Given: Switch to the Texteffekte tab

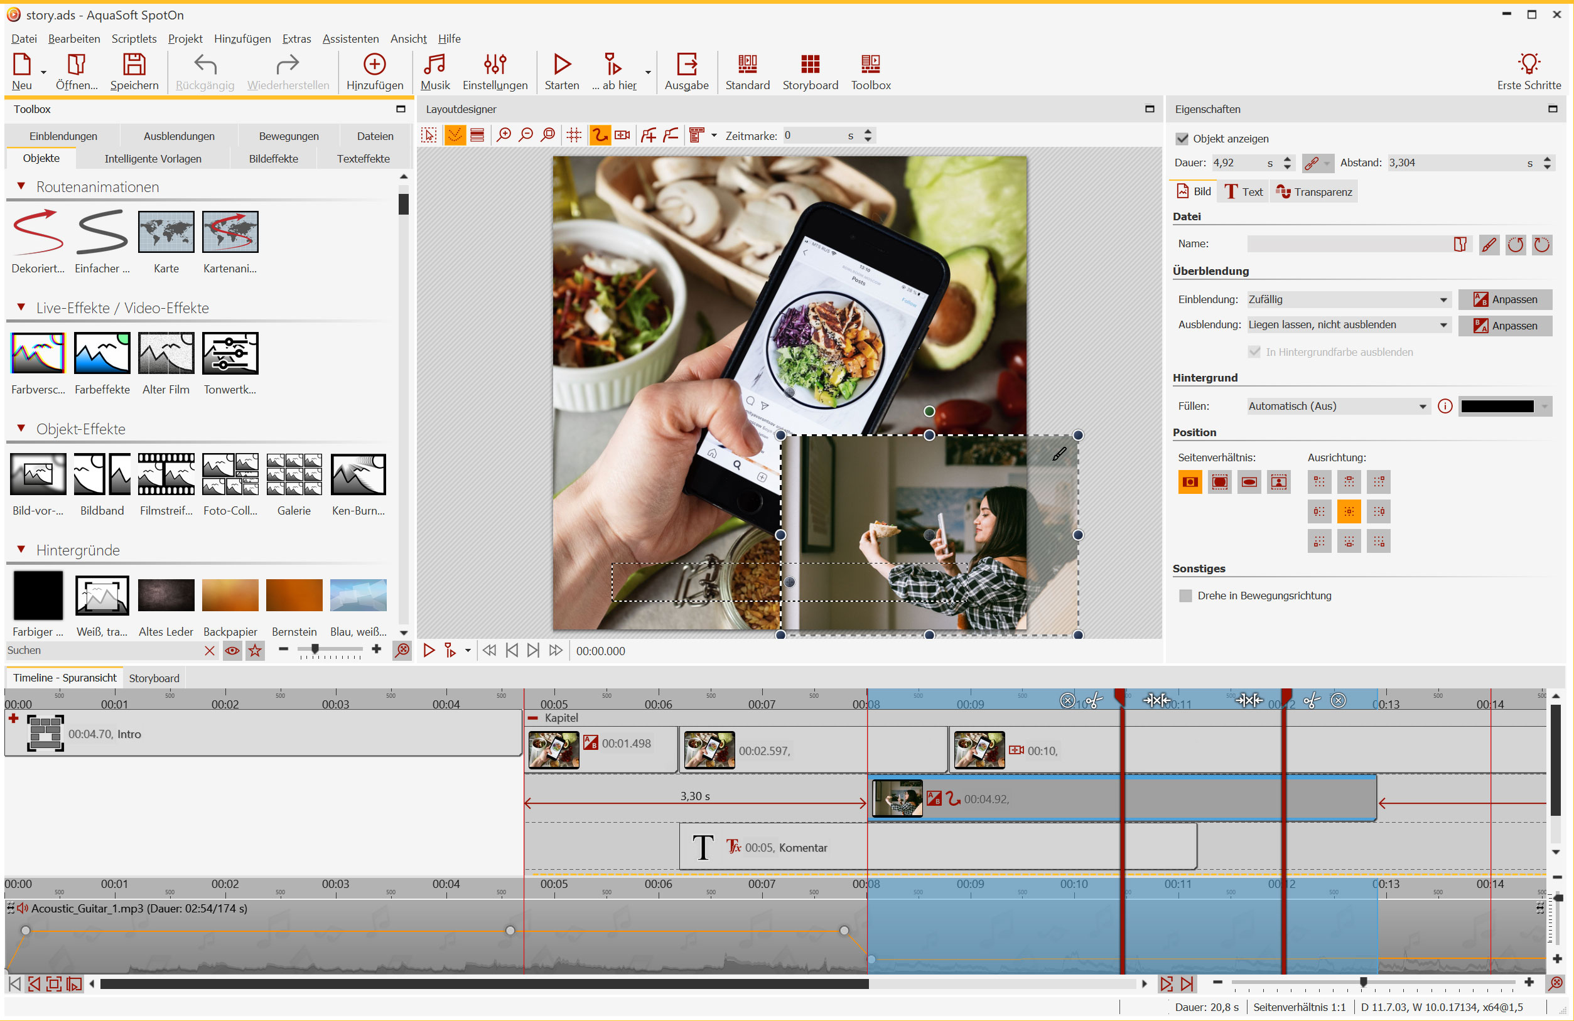Looking at the screenshot, I should pyautogui.click(x=363, y=159).
